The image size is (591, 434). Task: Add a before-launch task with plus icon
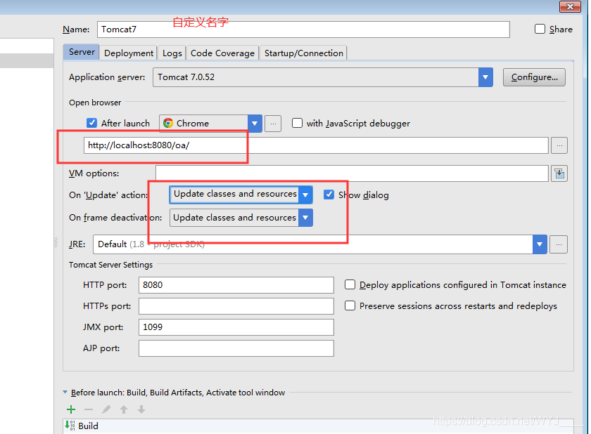pyautogui.click(x=71, y=409)
